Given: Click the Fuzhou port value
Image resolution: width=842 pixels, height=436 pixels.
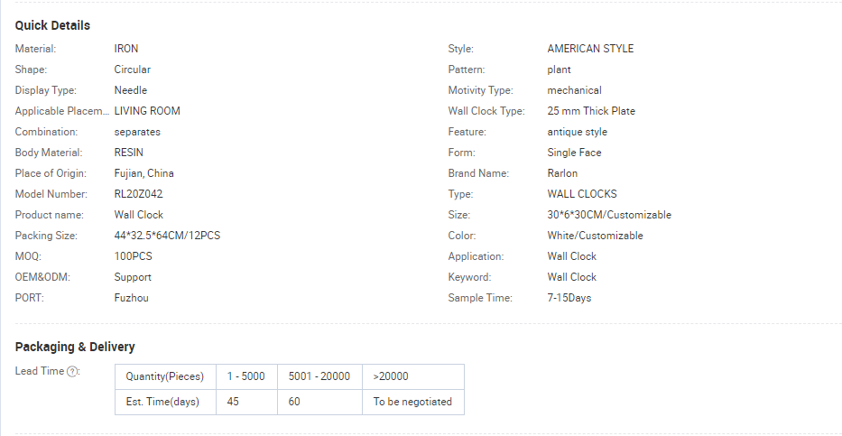Looking at the screenshot, I should click(131, 298).
